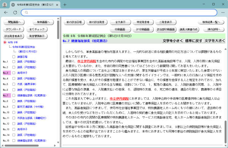Shrink text with 文字を小さく
Image resolution: width=228 pixels, height=148 pixels.
[173, 41]
